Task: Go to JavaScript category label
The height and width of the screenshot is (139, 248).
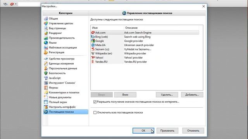Action: point(55,78)
